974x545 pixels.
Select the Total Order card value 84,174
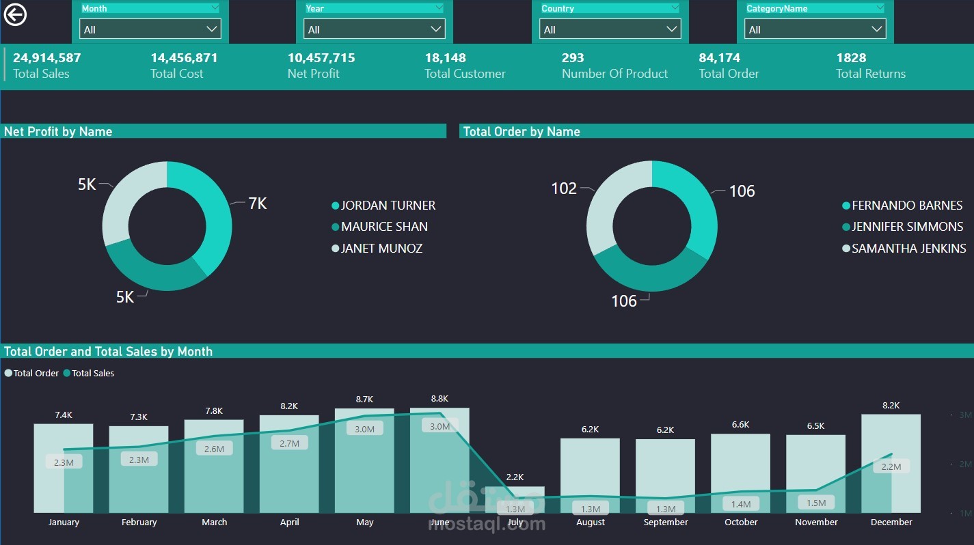click(x=720, y=58)
